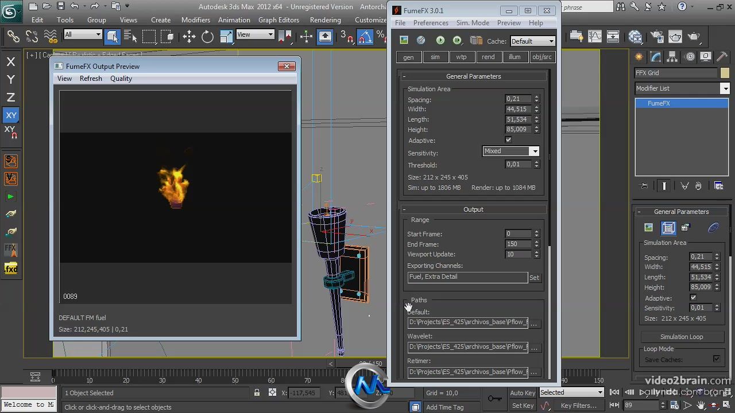The height and width of the screenshot is (413, 735).
Task: Collapse the Output rollout in FumeFX
Action: point(473,209)
